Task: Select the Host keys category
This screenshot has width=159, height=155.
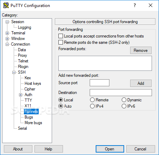Action: coord(33,83)
